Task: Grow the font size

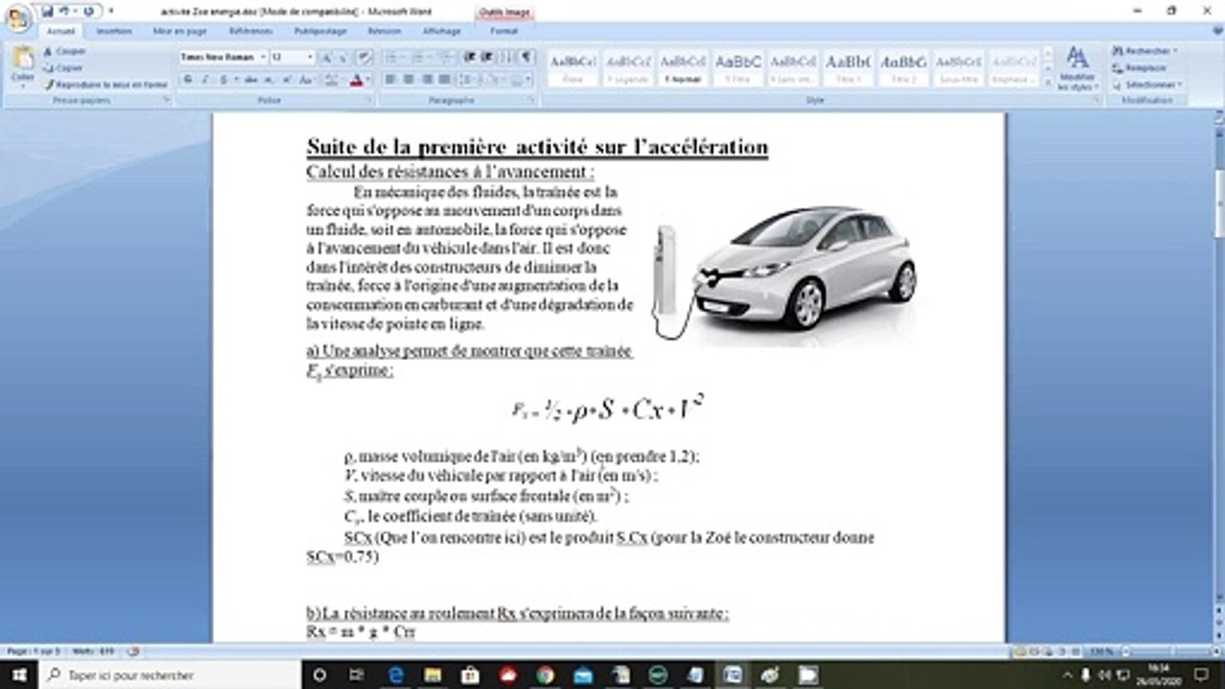Action: 326,57
